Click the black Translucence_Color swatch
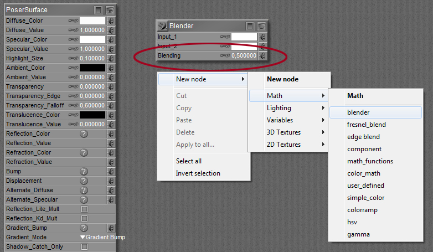This screenshot has height=252, width=433. point(92,115)
